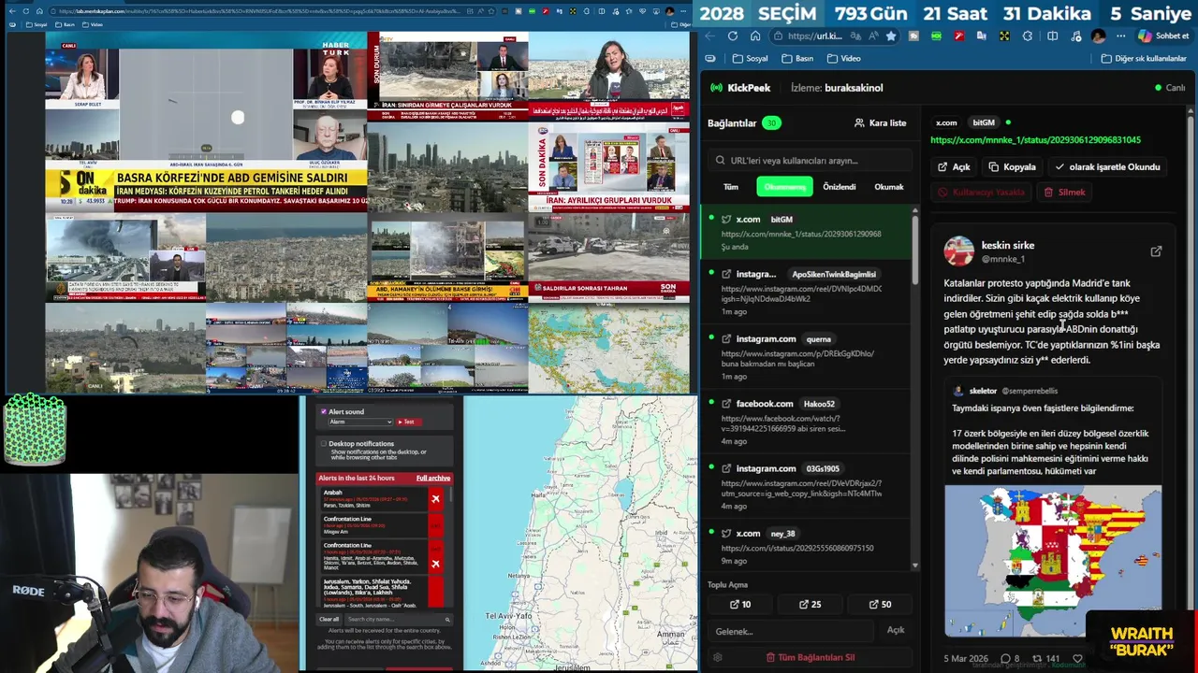
Task: Click the tweet reply count icon
Action: [x=1009, y=659]
